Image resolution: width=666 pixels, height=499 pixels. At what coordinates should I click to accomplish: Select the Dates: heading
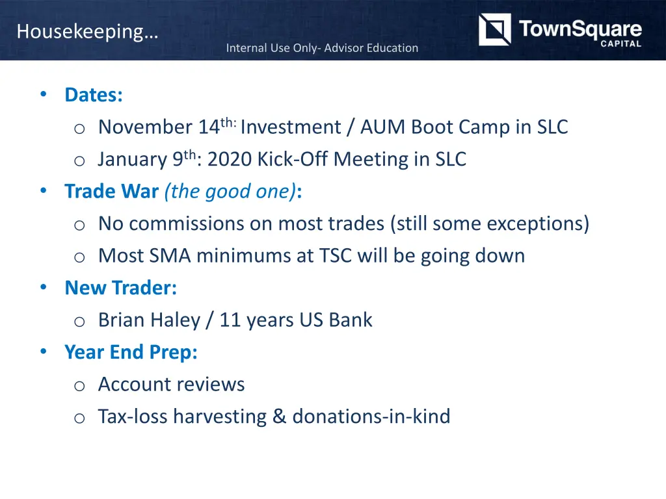point(94,95)
